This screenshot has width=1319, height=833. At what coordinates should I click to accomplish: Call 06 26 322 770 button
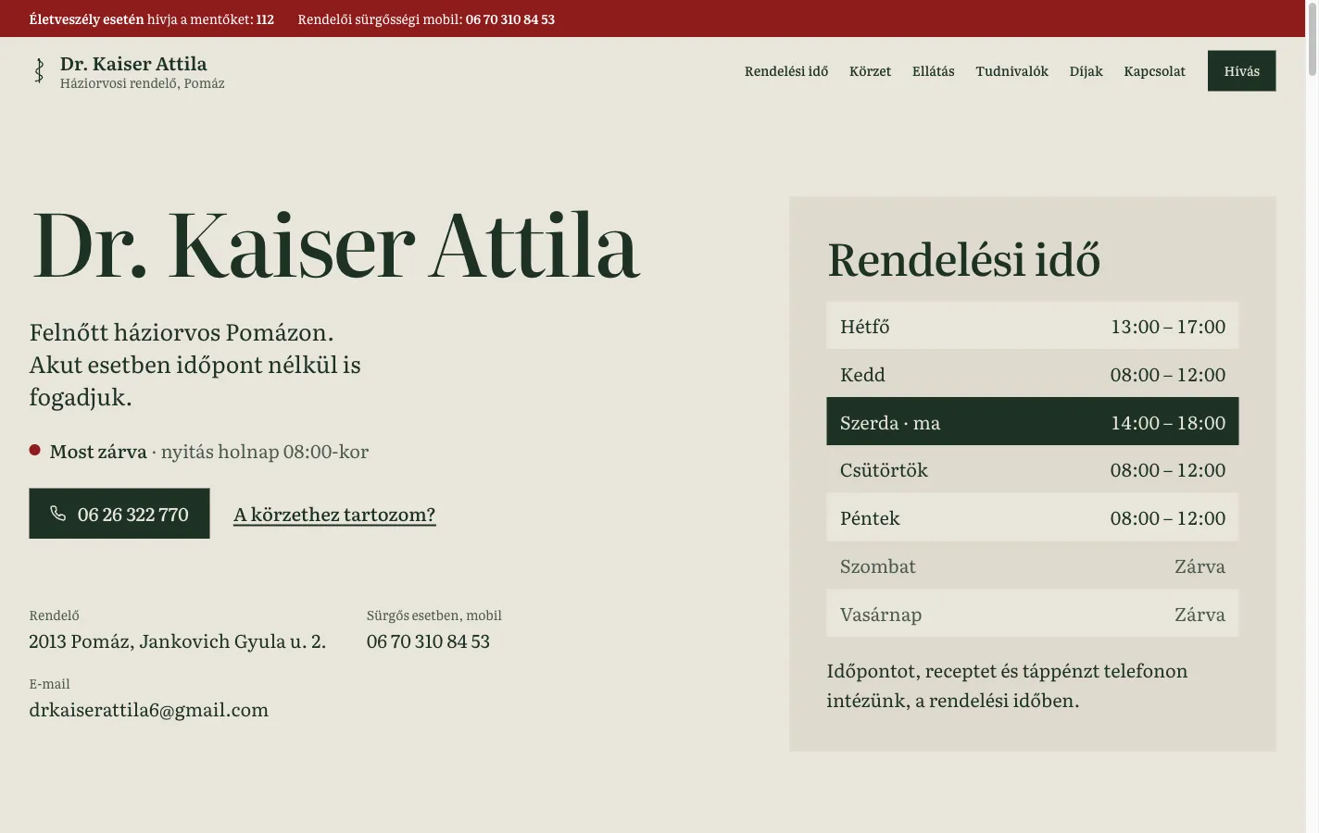(x=119, y=514)
